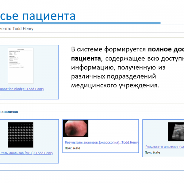Click 'Пол: Male' under the endoscopy link

pos(72,148)
